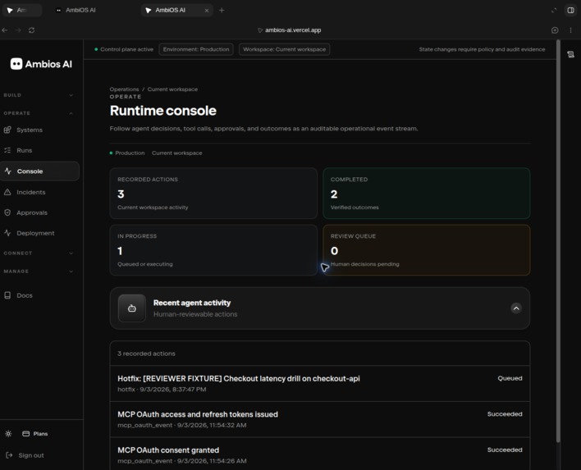Click Sign out
This screenshot has height=470, width=581.
[x=25, y=455]
